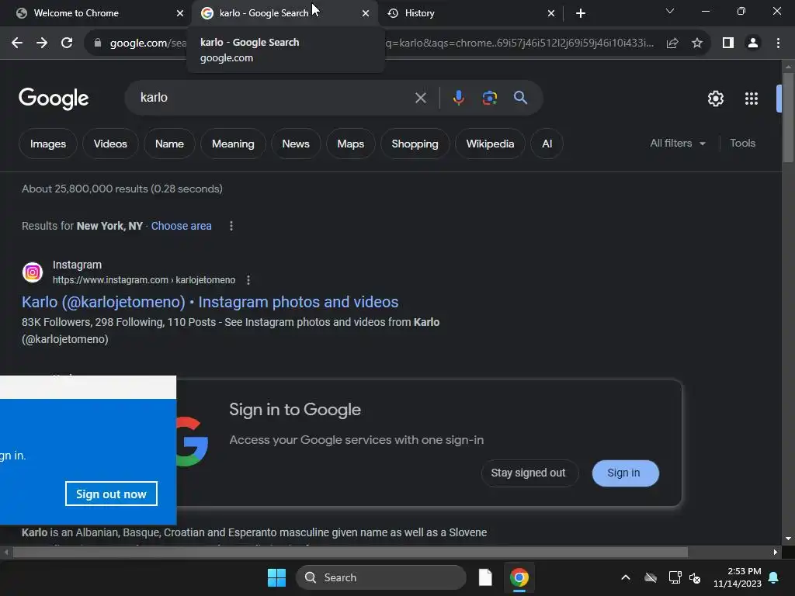Close the History tab
Screen dimensions: 795x596
551,13
